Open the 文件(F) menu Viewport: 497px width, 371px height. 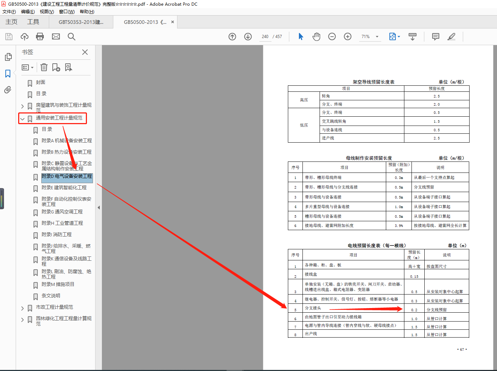(x=9, y=12)
